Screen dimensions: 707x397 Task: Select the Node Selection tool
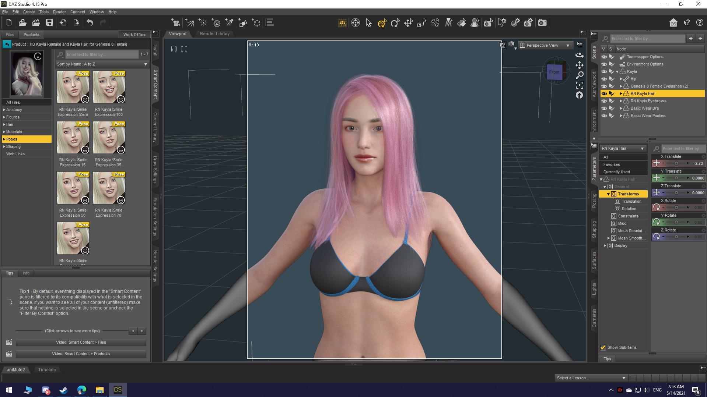[x=369, y=22]
